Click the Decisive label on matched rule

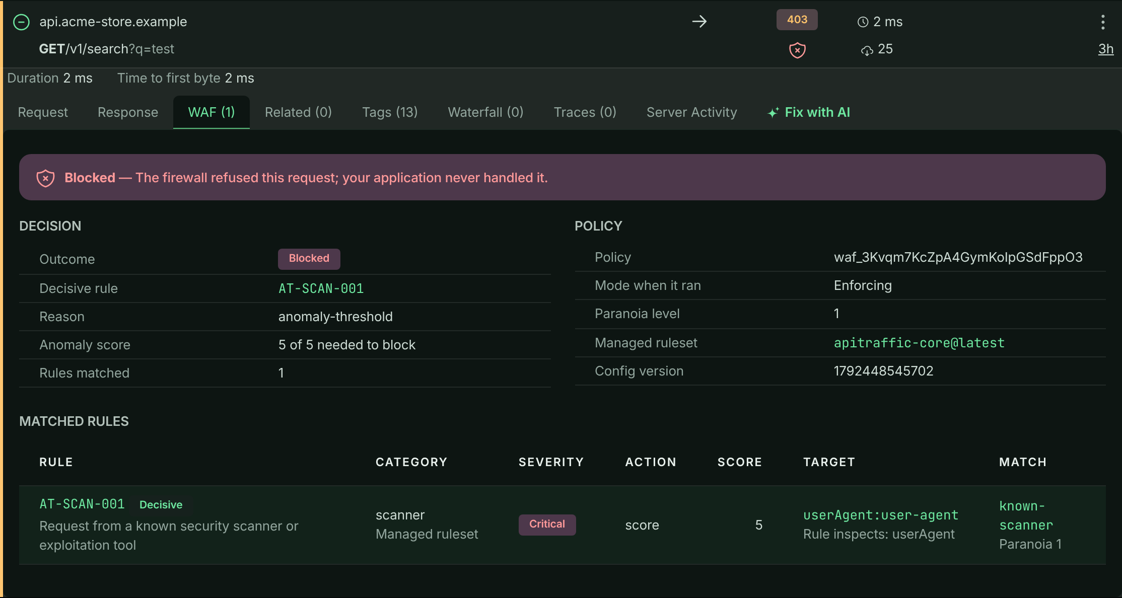tap(161, 505)
